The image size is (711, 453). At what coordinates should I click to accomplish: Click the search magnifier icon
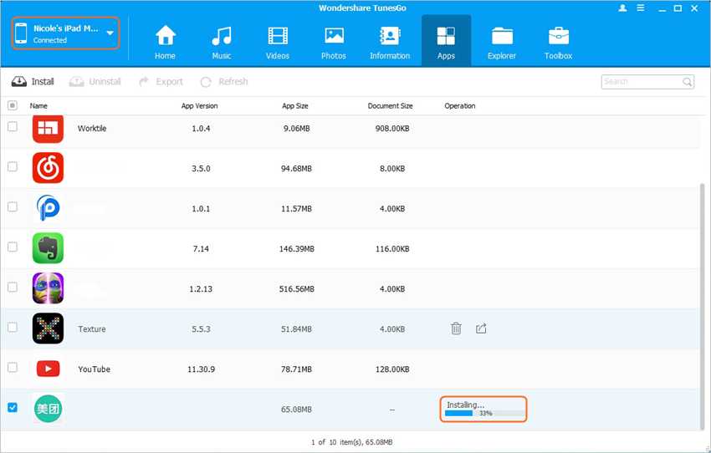(688, 82)
